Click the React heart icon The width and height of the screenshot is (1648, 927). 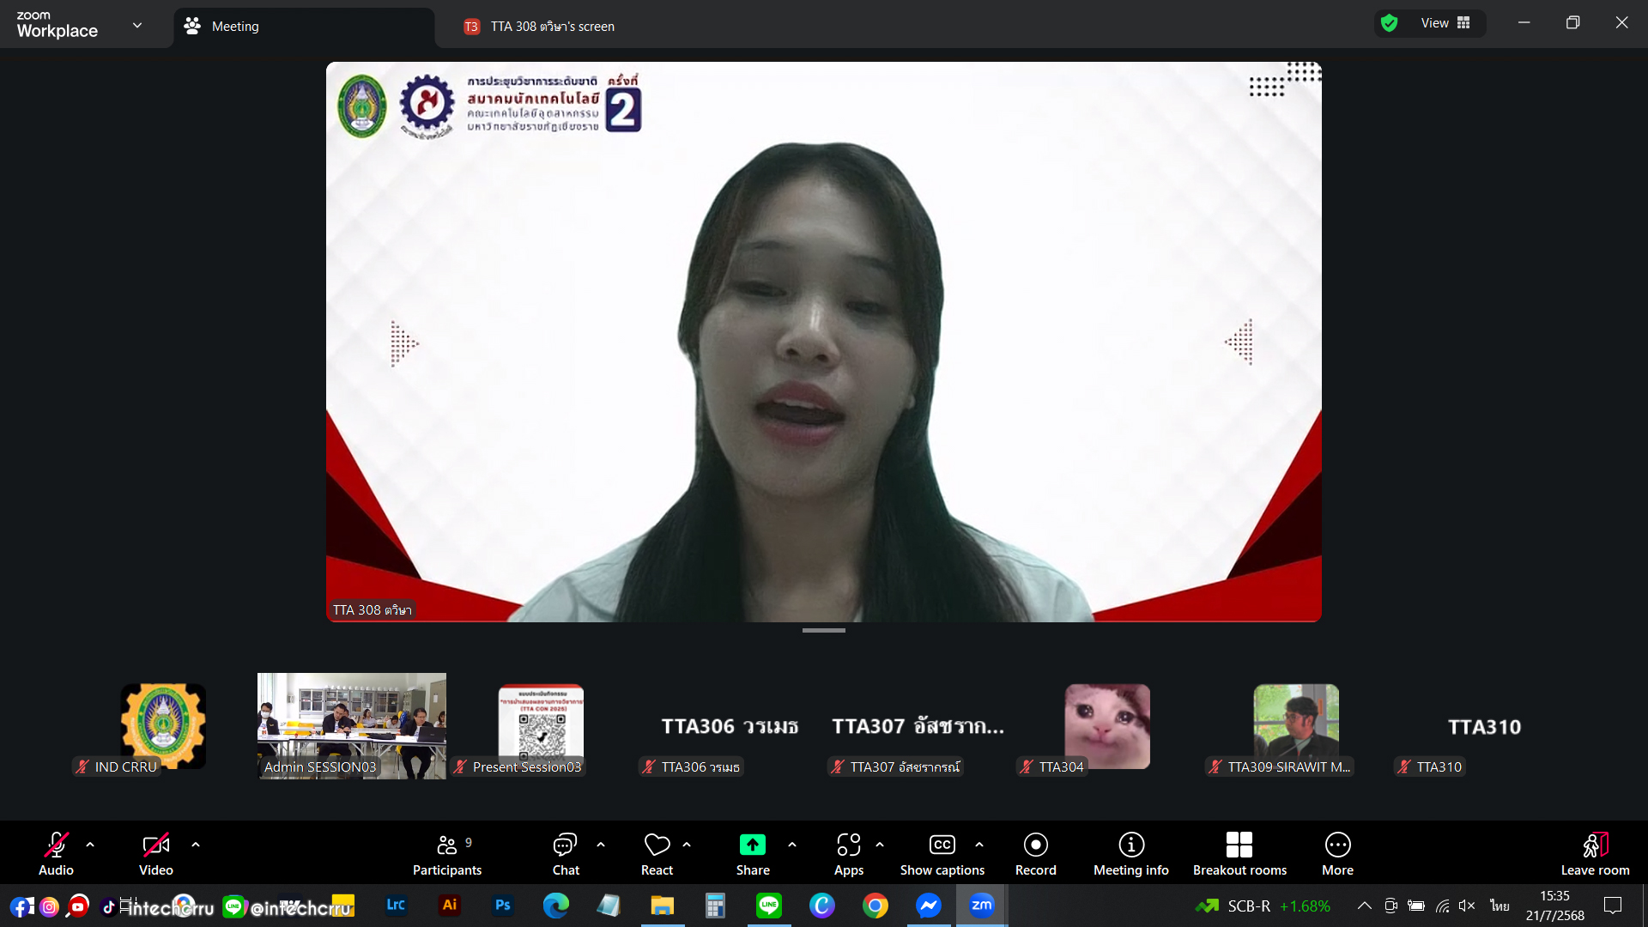(x=657, y=845)
